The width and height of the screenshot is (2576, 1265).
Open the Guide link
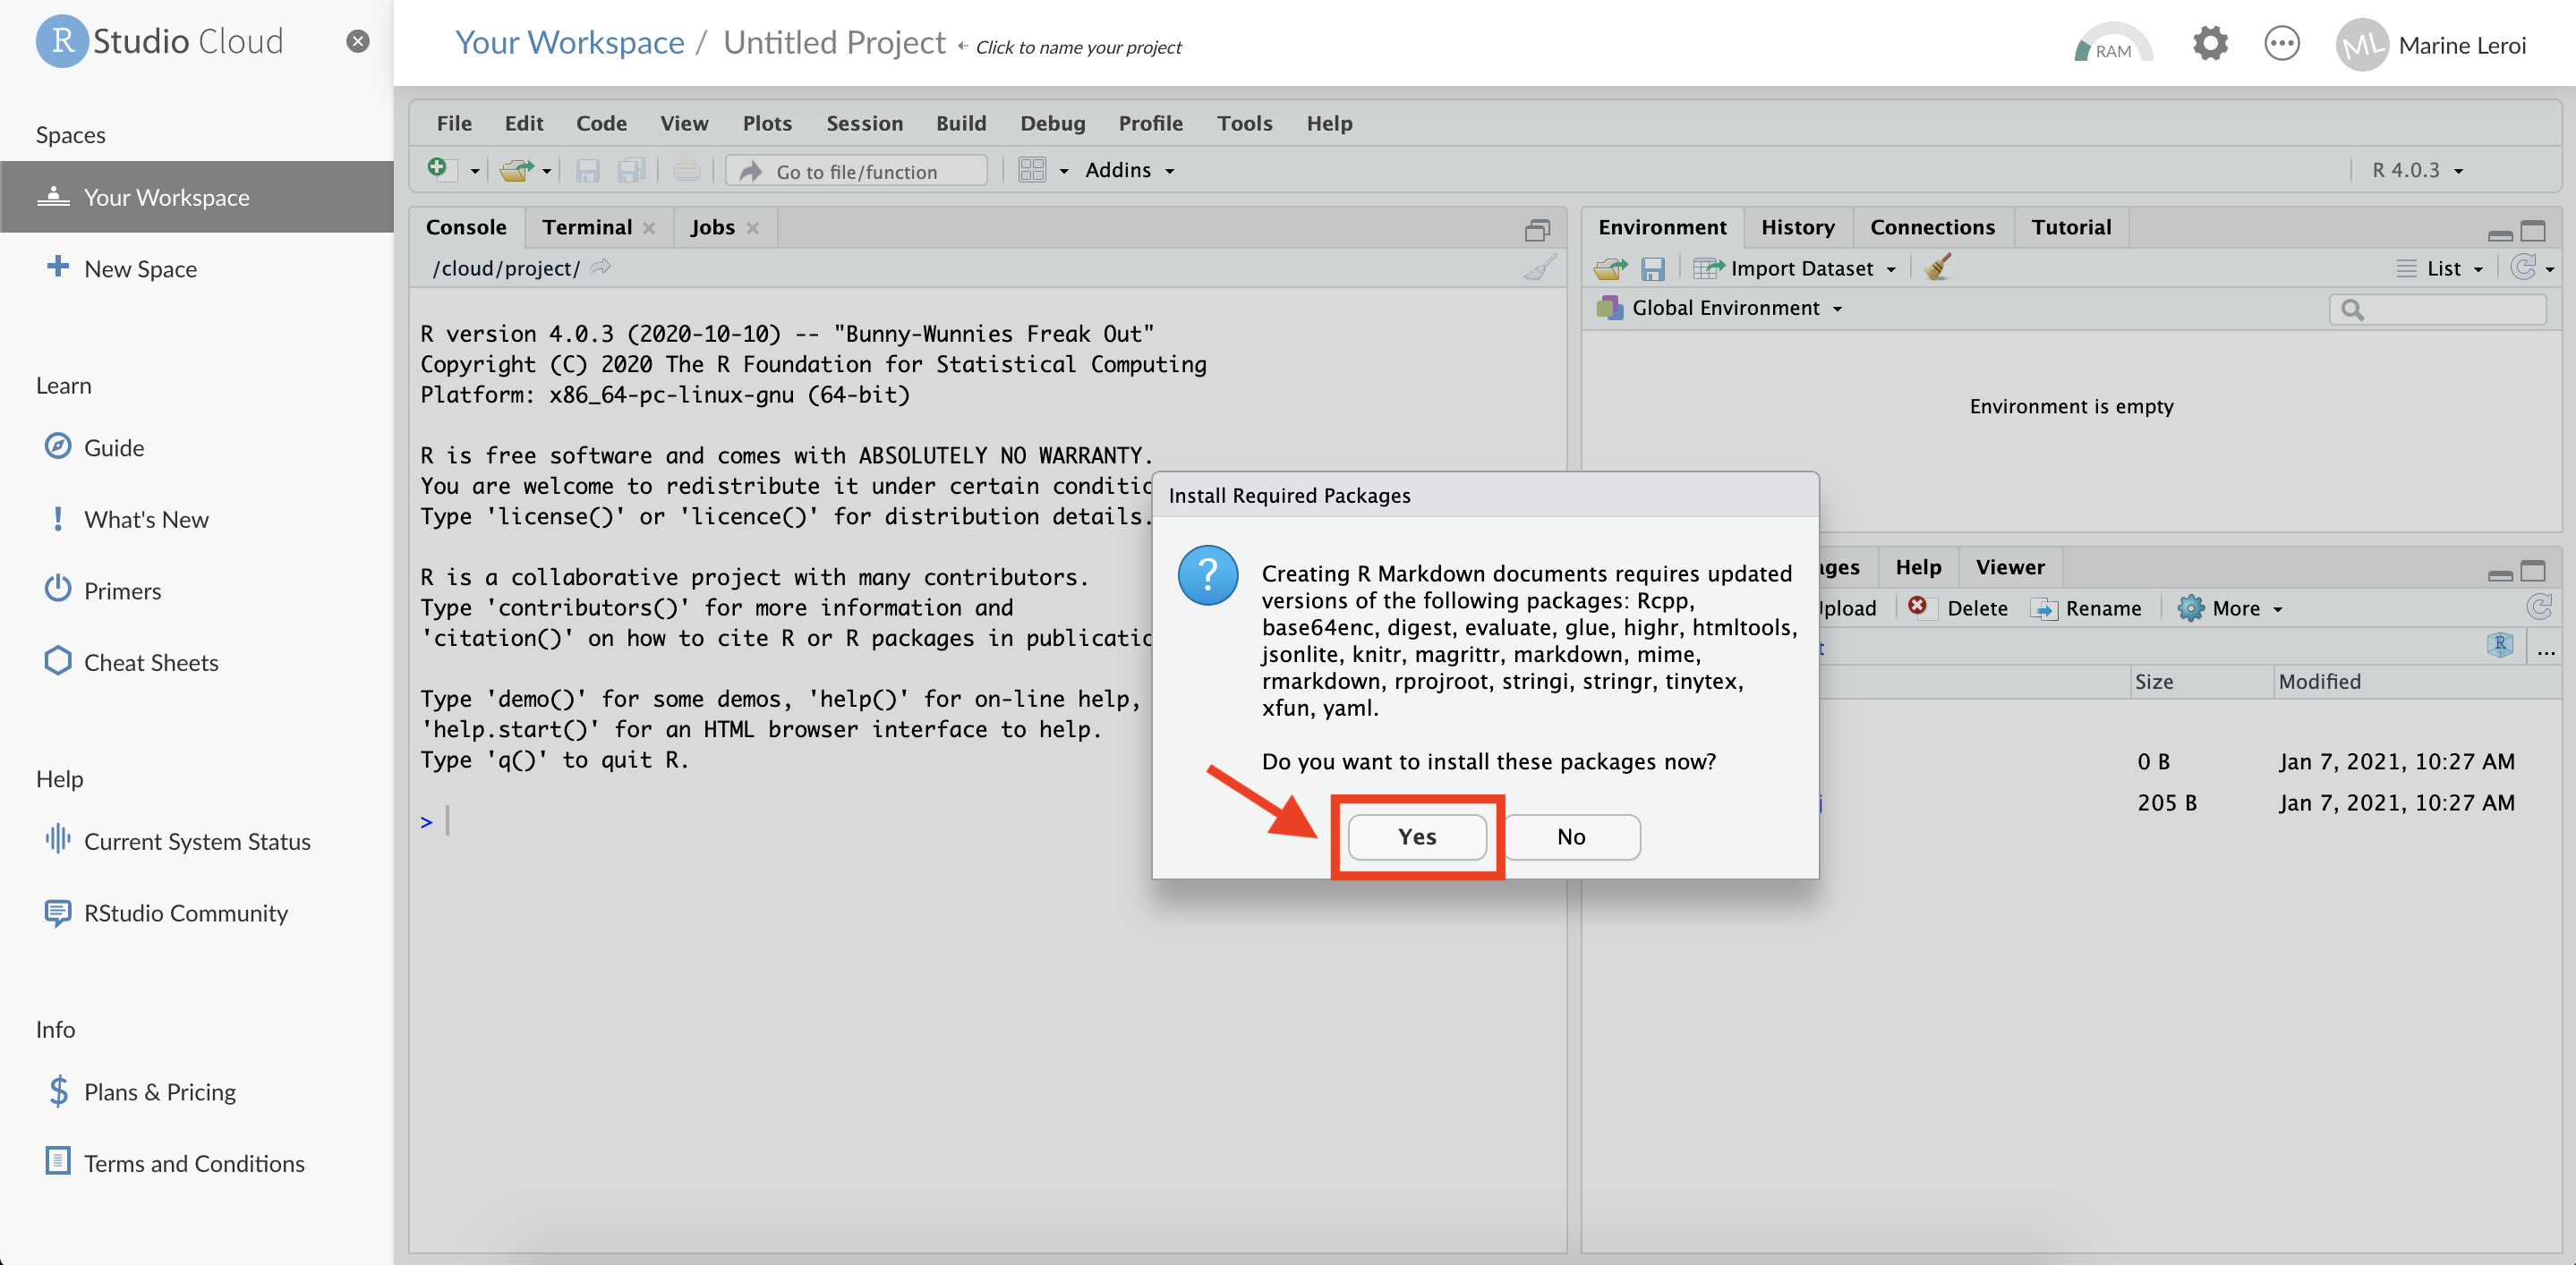[x=95, y=446]
